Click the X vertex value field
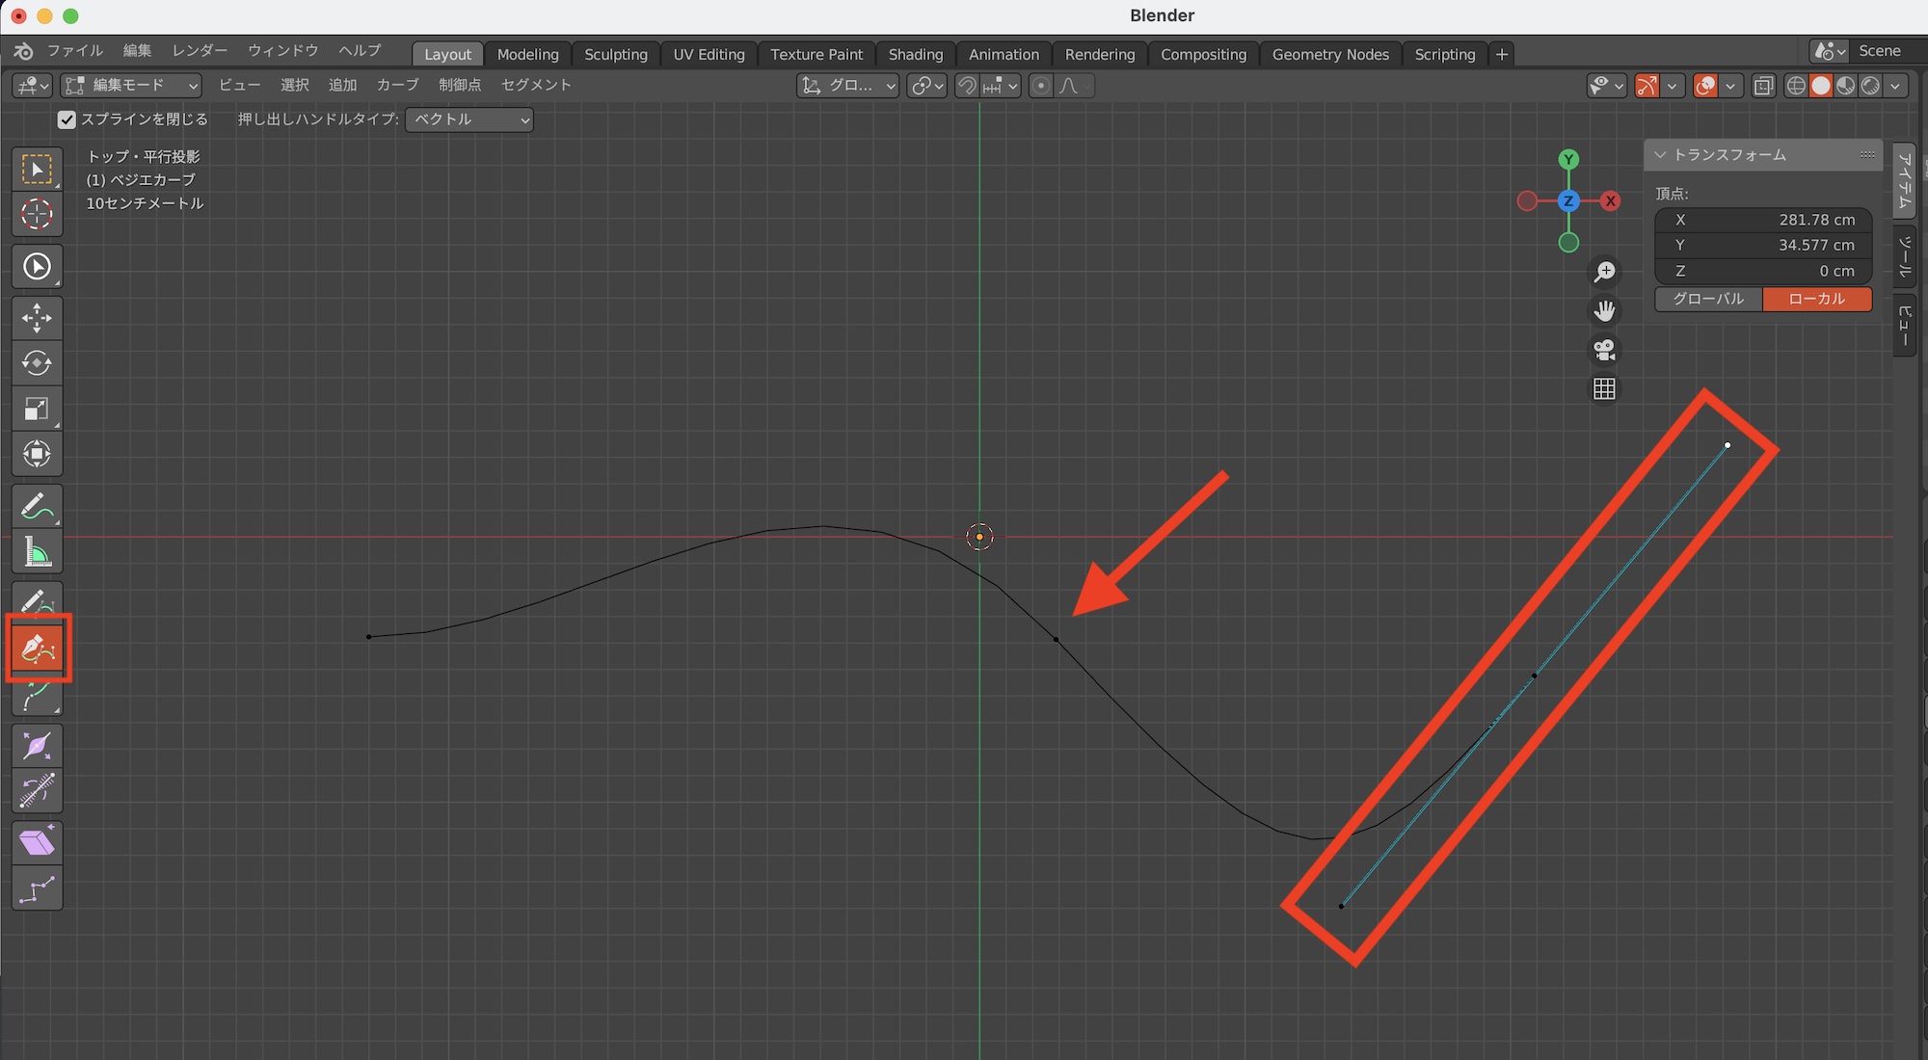Screen dimensions: 1928x1060 [1763, 220]
